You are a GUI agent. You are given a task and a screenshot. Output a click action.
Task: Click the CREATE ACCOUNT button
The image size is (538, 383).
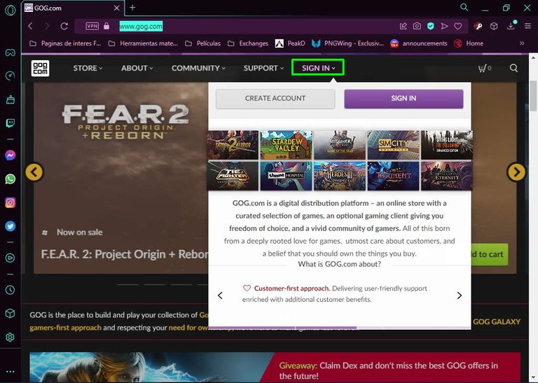coord(275,99)
